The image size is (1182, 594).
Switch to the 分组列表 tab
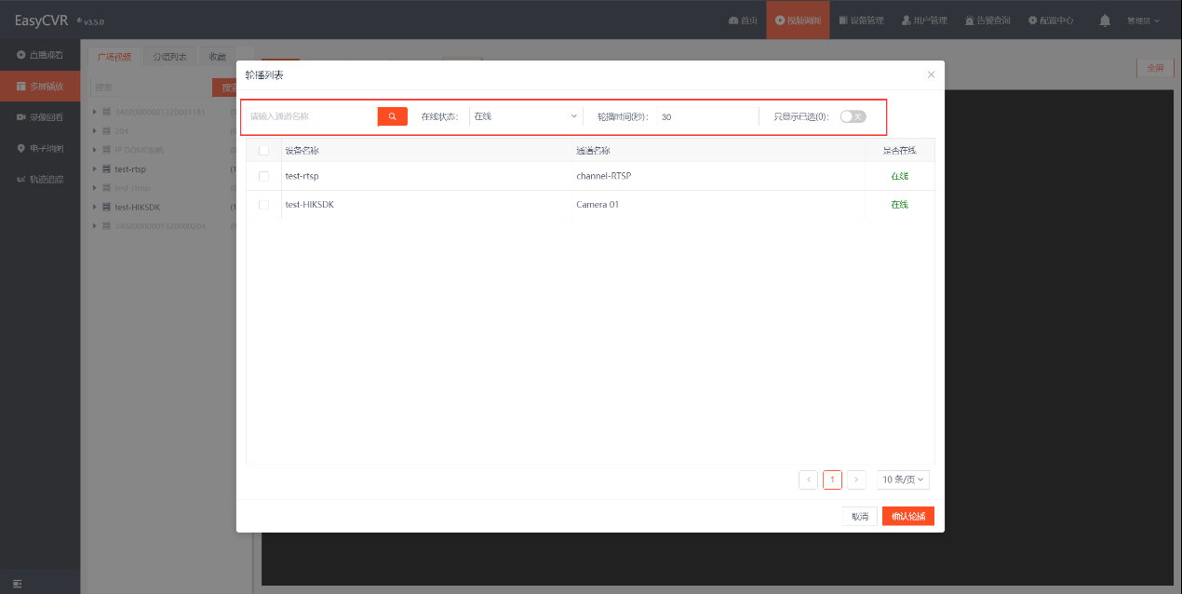[x=169, y=57]
